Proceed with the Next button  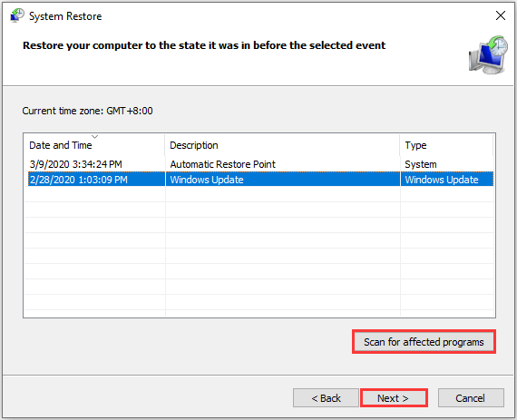tap(394, 398)
